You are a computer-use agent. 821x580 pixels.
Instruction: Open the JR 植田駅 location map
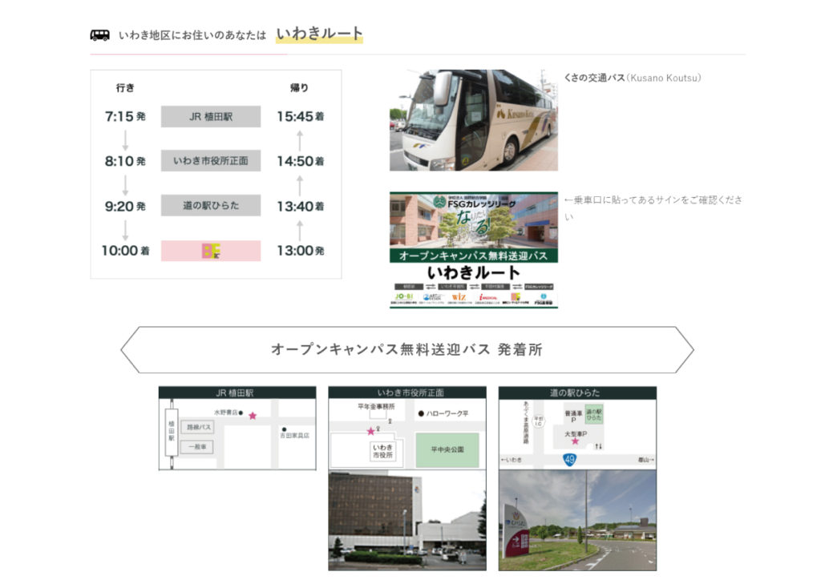(237, 435)
